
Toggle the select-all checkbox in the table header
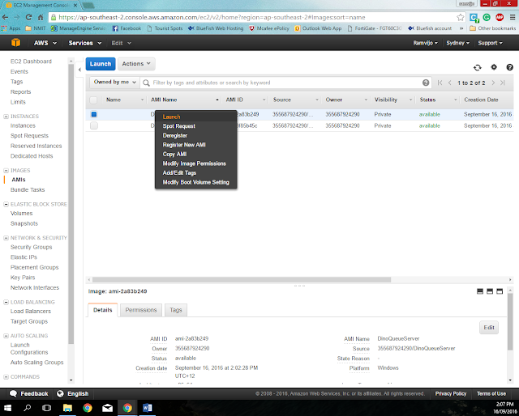point(93,100)
